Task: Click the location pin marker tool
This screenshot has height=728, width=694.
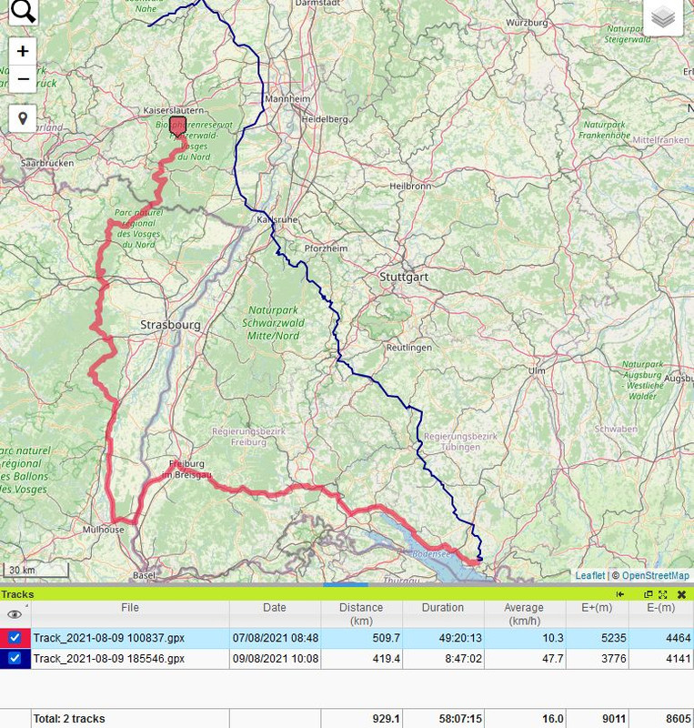Action: tap(23, 118)
